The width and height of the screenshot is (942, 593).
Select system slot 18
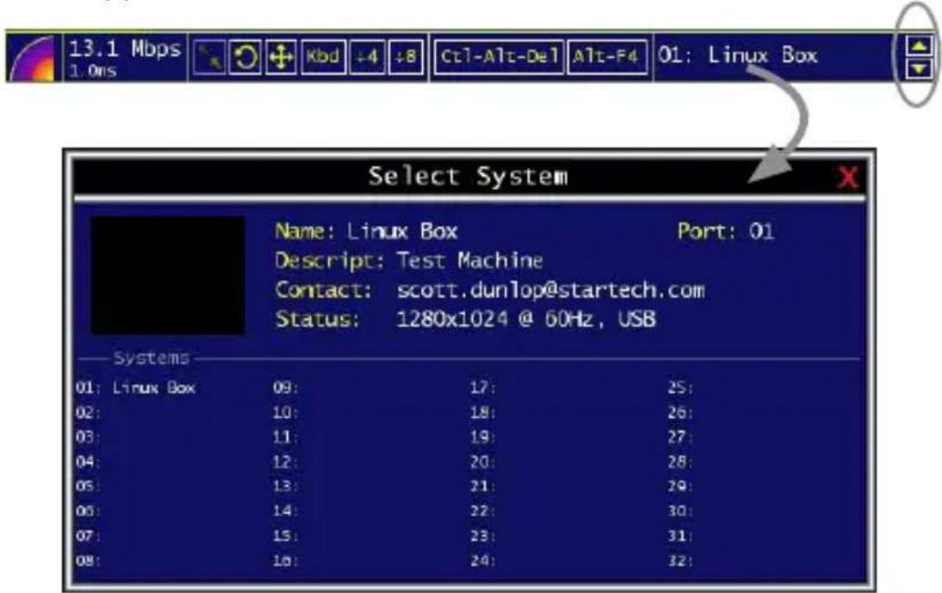point(483,413)
